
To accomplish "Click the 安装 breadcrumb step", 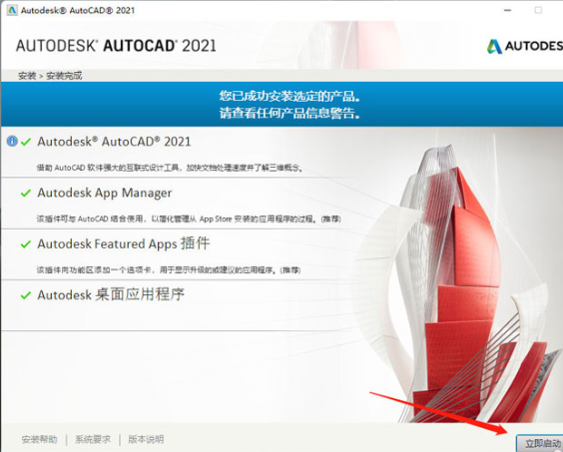I will [27, 76].
